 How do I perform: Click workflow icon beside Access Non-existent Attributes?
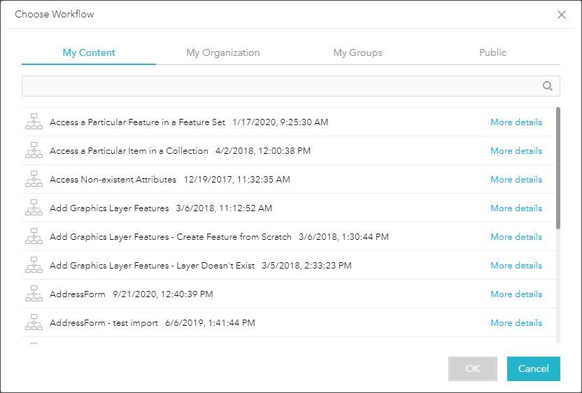coord(34,179)
